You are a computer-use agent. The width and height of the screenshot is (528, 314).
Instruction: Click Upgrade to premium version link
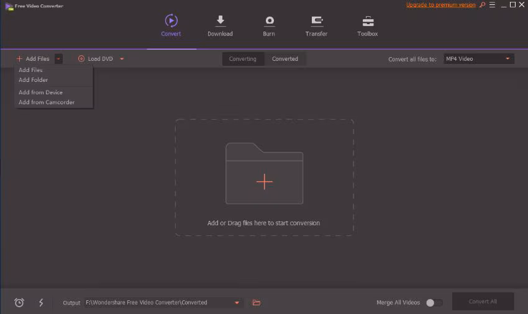pos(441,5)
